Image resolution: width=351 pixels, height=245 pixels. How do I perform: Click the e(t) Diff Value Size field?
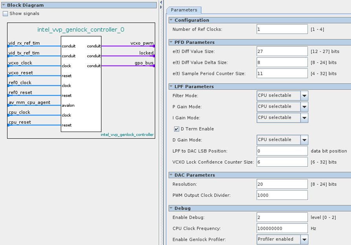tap(282, 51)
